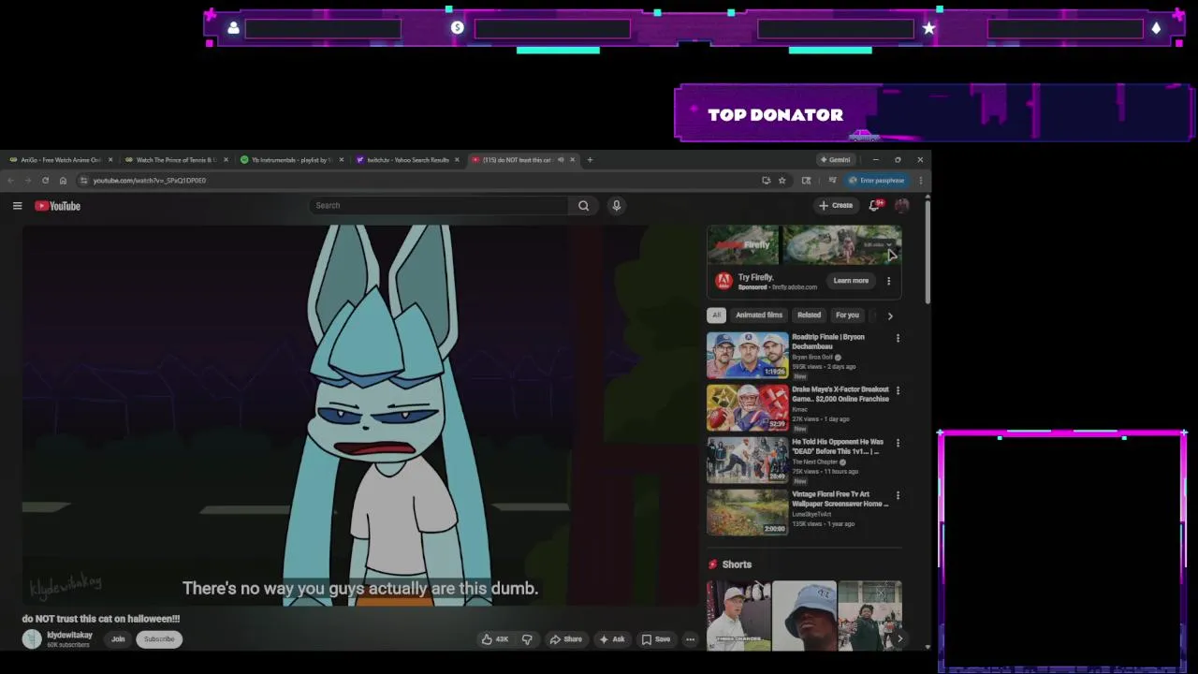This screenshot has width=1198, height=674.
Task: Bookmark this page with the star icon
Action: [782, 181]
